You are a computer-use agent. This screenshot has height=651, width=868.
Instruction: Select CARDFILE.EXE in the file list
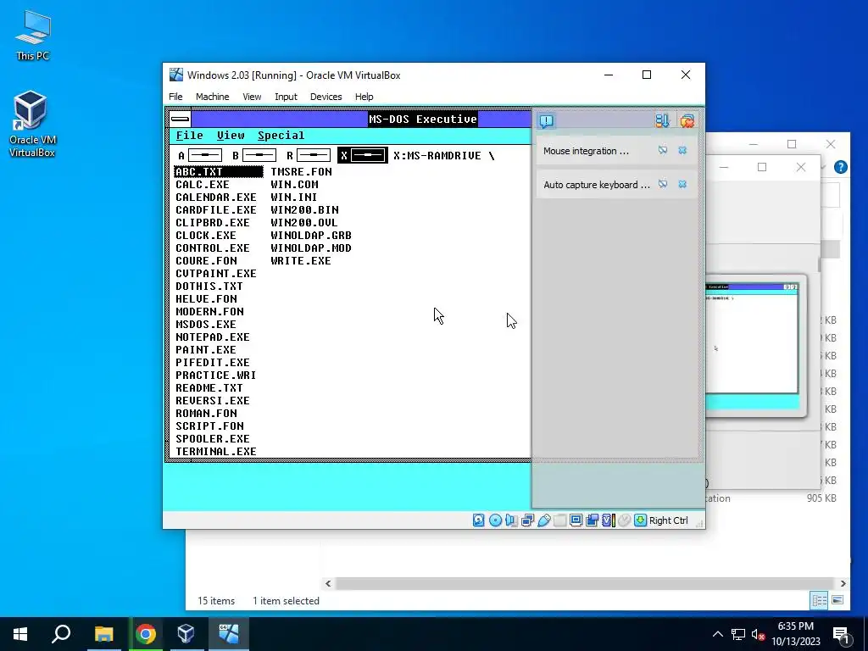pyautogui.click(x=216, y=210)
